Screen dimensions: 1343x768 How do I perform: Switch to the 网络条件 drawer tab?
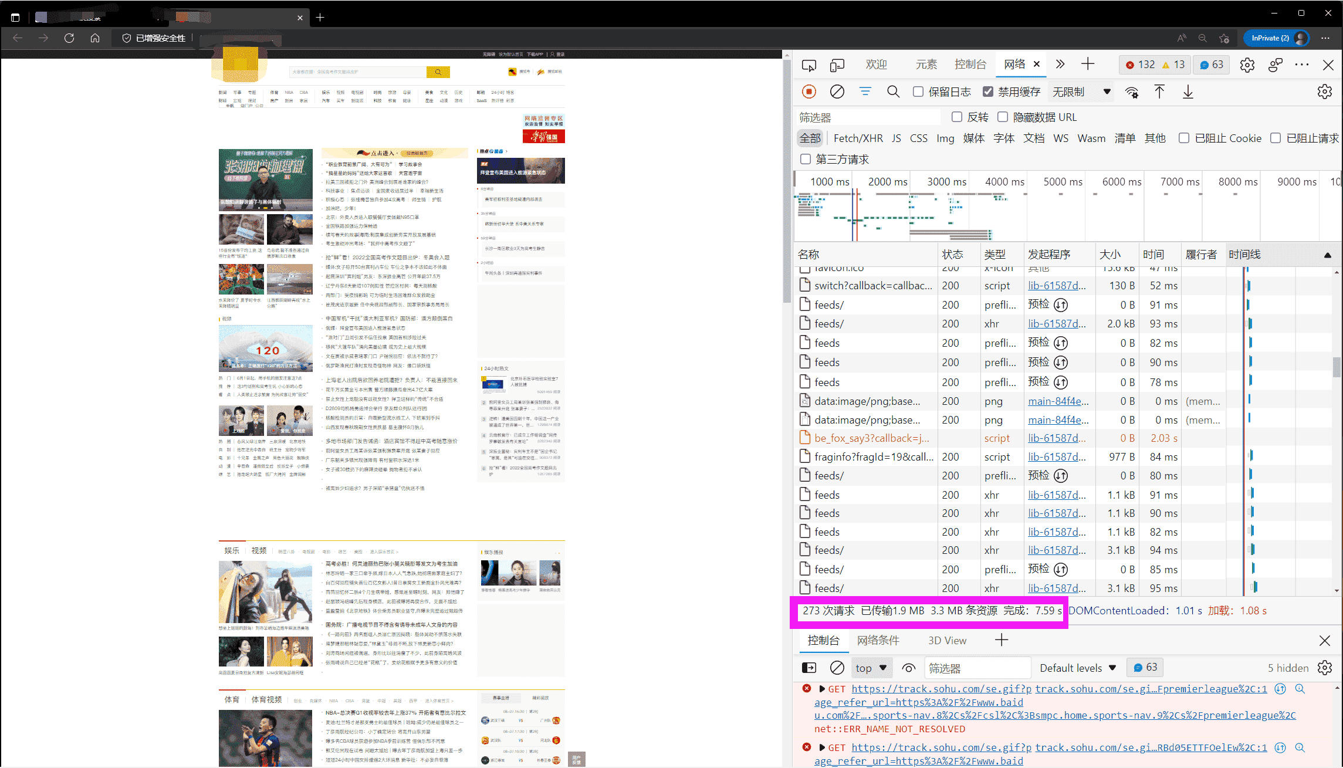[x=878, y=641]
